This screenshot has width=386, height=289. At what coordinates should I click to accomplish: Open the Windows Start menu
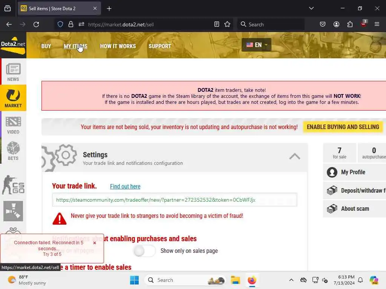135,280
